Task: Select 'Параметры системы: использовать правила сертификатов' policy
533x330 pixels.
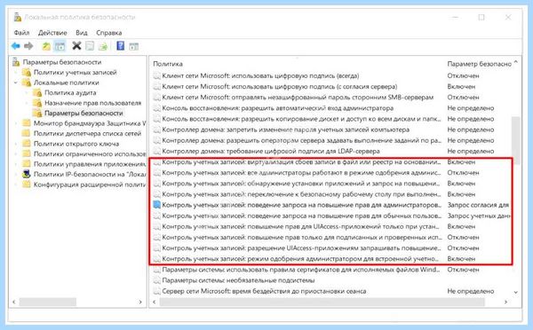Action: 301,270
